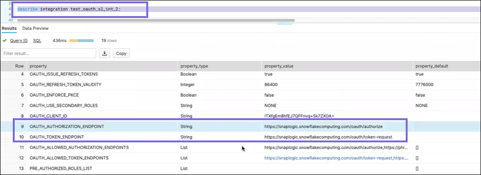Select the OAUTH_AUTHORIZATION_ENDPOINT cell
481x175 pixels.
[x=67, y=126]
